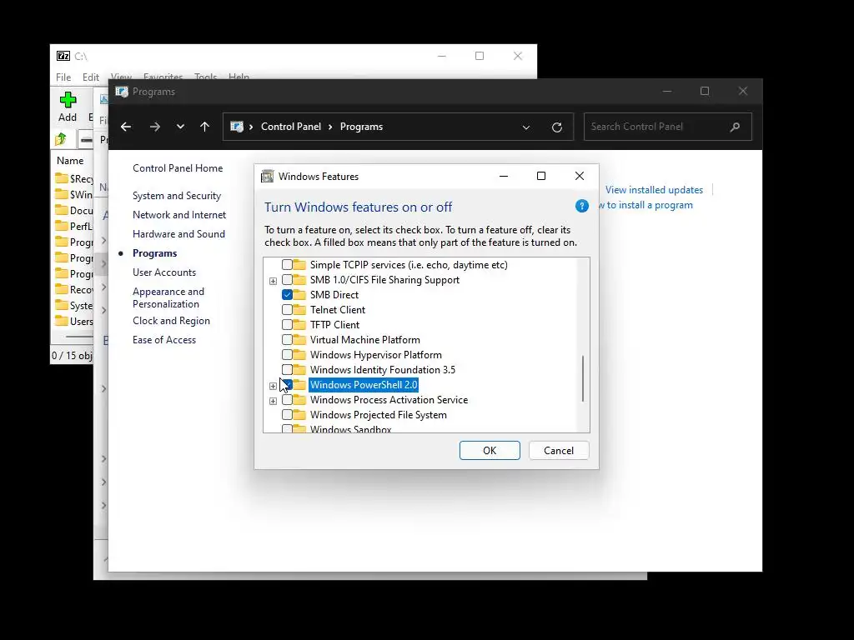Open the File menu in 7-Zip
The width and height of the screenshot is (854, 640).
point(63,77)
